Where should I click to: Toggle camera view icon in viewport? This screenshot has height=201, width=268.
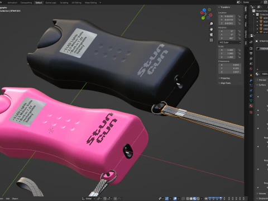[x=211, y=35]
